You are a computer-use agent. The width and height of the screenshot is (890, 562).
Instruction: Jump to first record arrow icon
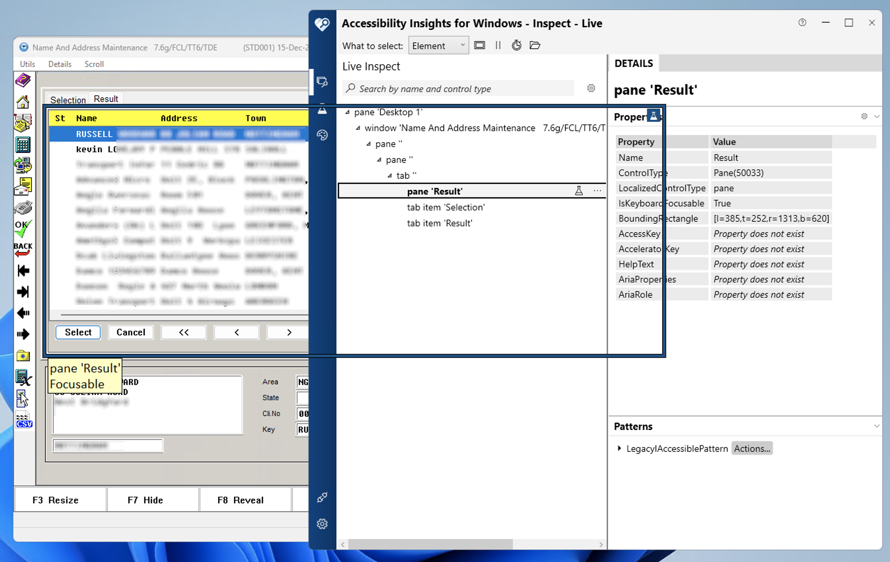tap(23, 271)
